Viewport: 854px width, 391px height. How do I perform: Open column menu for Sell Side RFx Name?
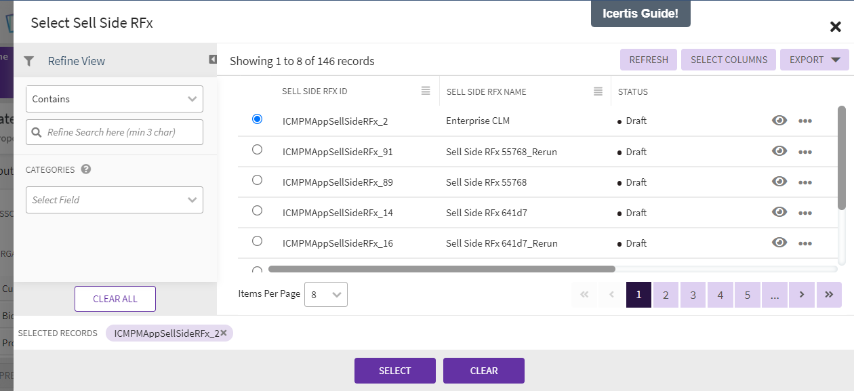click(x=598, y=91)
